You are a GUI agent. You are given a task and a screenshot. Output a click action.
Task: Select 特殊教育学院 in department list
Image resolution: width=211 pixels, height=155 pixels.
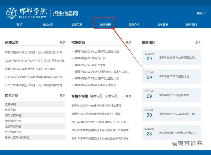click(x=13, y=121)
